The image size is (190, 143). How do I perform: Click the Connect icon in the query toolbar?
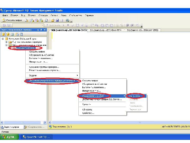(x=4, y=25)
